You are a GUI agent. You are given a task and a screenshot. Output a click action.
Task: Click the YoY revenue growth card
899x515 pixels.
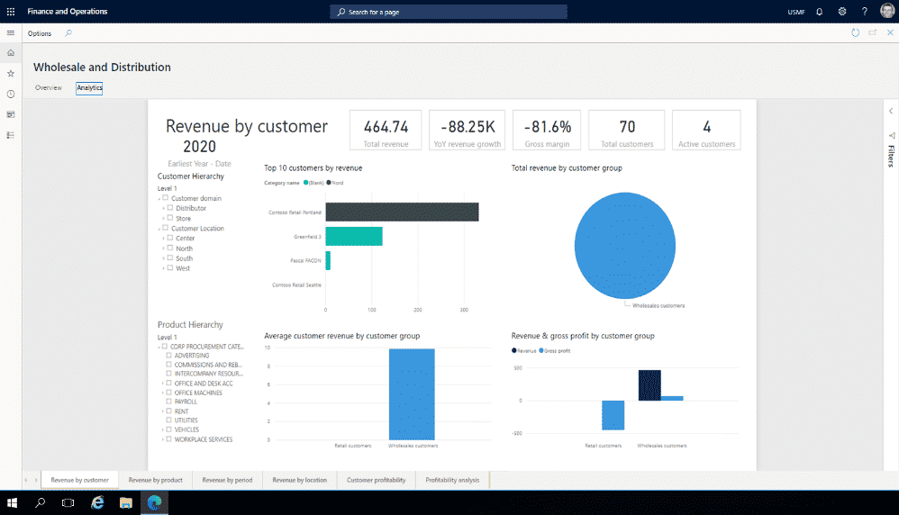(x=468, y=130)
